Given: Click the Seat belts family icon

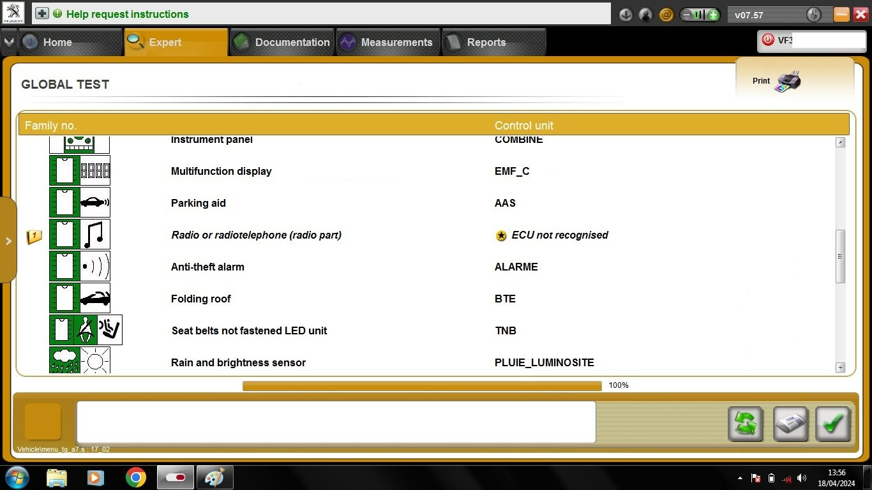Looking at the screenshot, I should [x=86, y=330].
